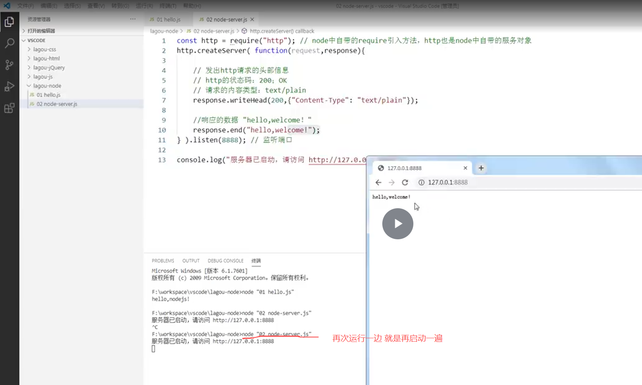The width and height of the screenshot is (642, 385).
Task: Click the browser forward arrow
Action: coord(391,183)
